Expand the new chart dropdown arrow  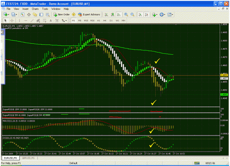(x=9, y=15)
